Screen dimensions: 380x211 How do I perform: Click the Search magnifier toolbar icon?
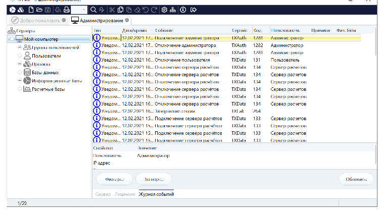click(93, 10)
